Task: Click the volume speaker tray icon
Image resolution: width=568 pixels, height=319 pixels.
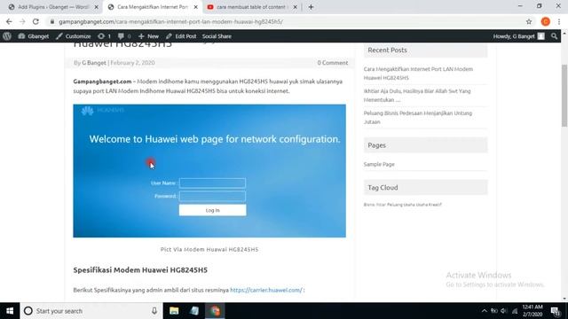Action: (x=504, y=311)
